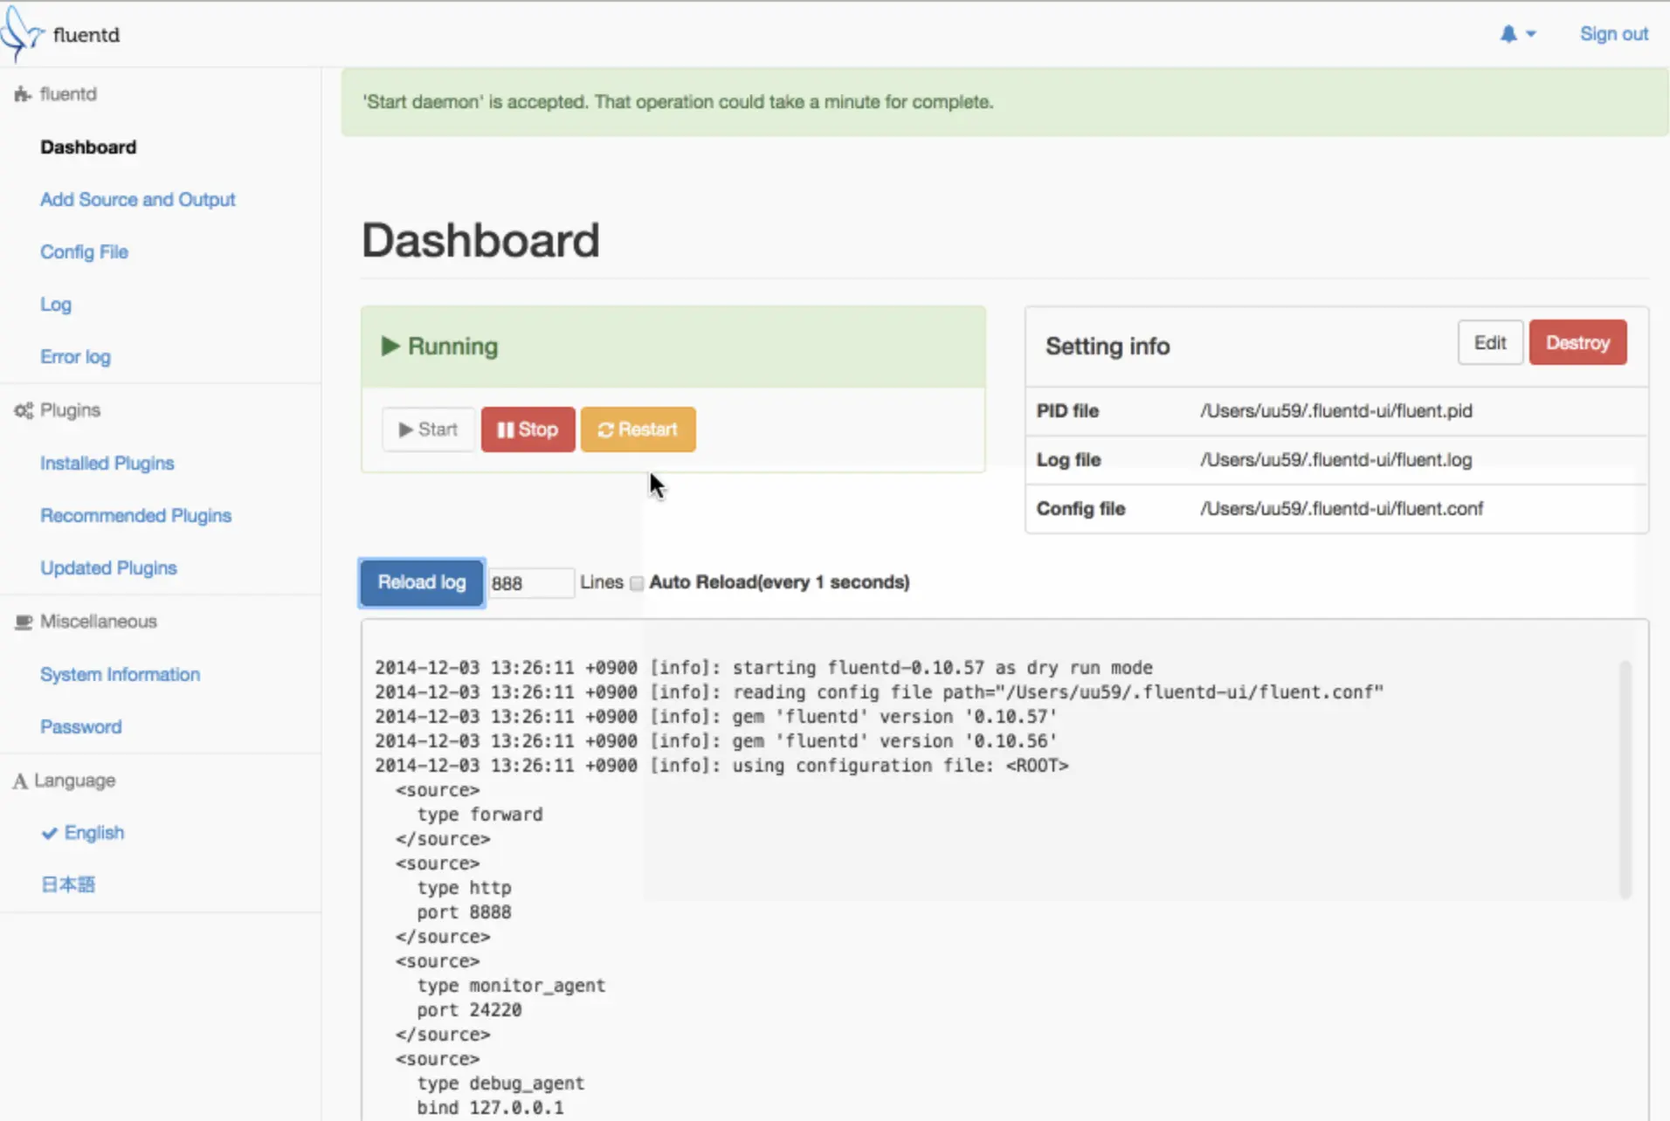1670x1121 pixels.
Task: Click the Edit setting button
Action: (1490, 342)
